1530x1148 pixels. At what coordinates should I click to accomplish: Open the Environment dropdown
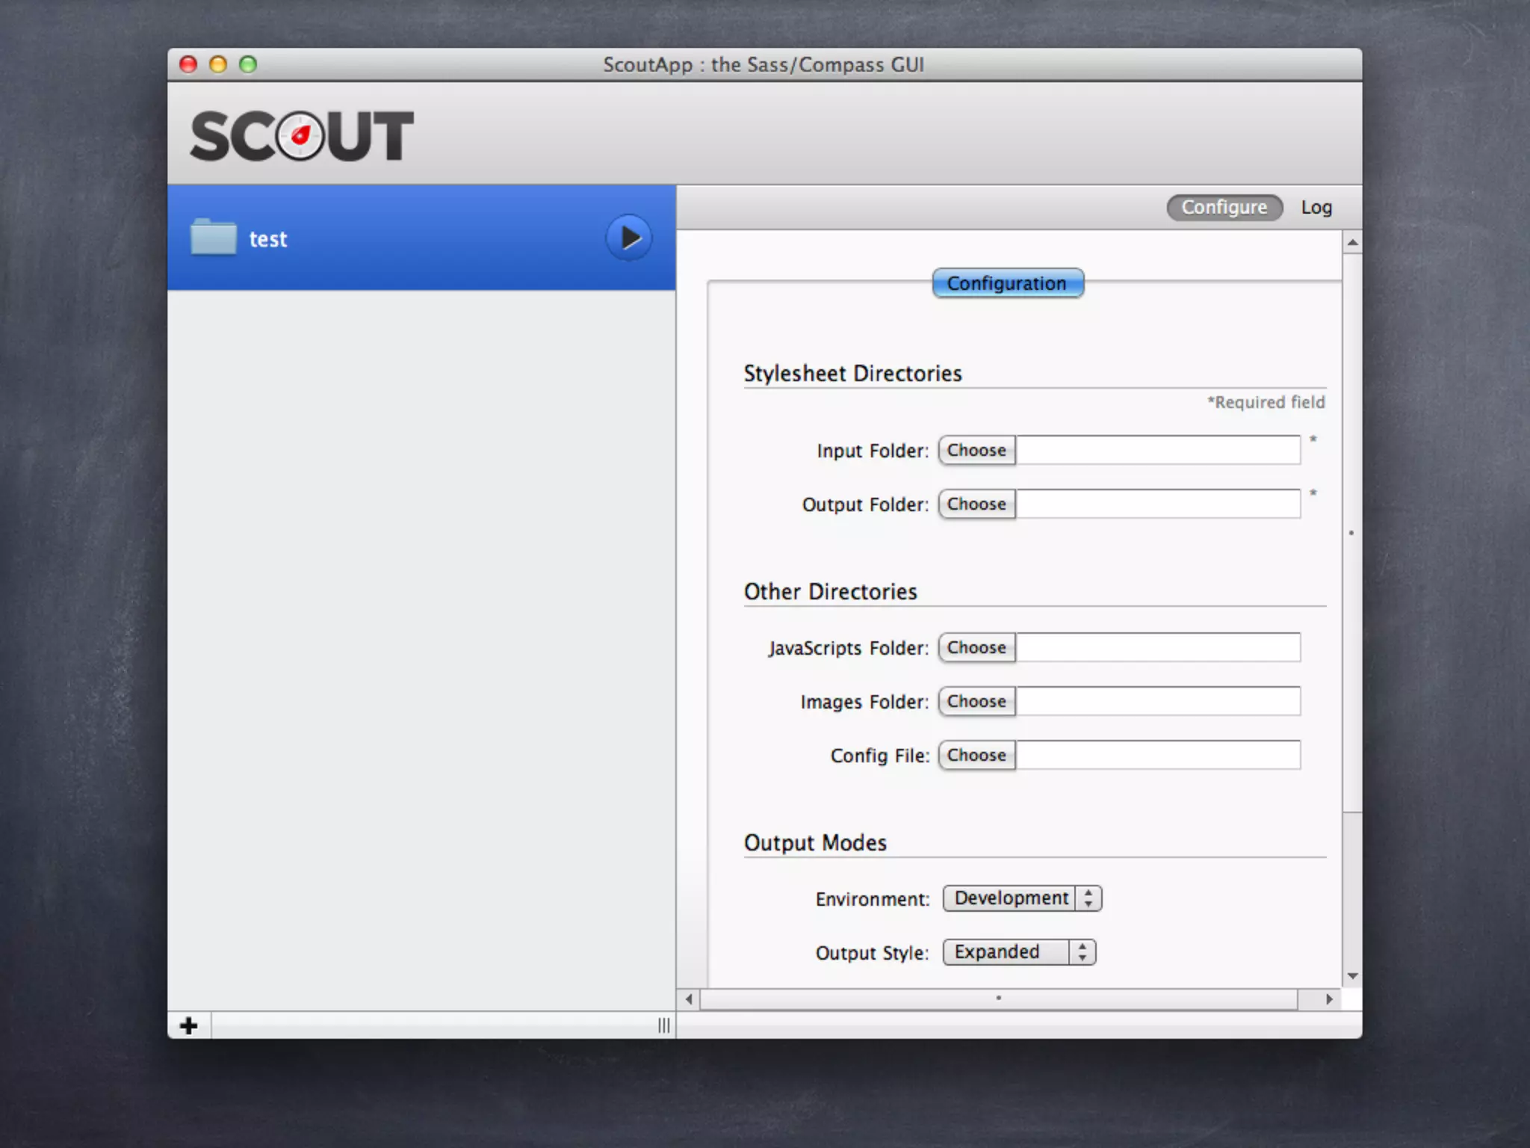(1022, 898)
